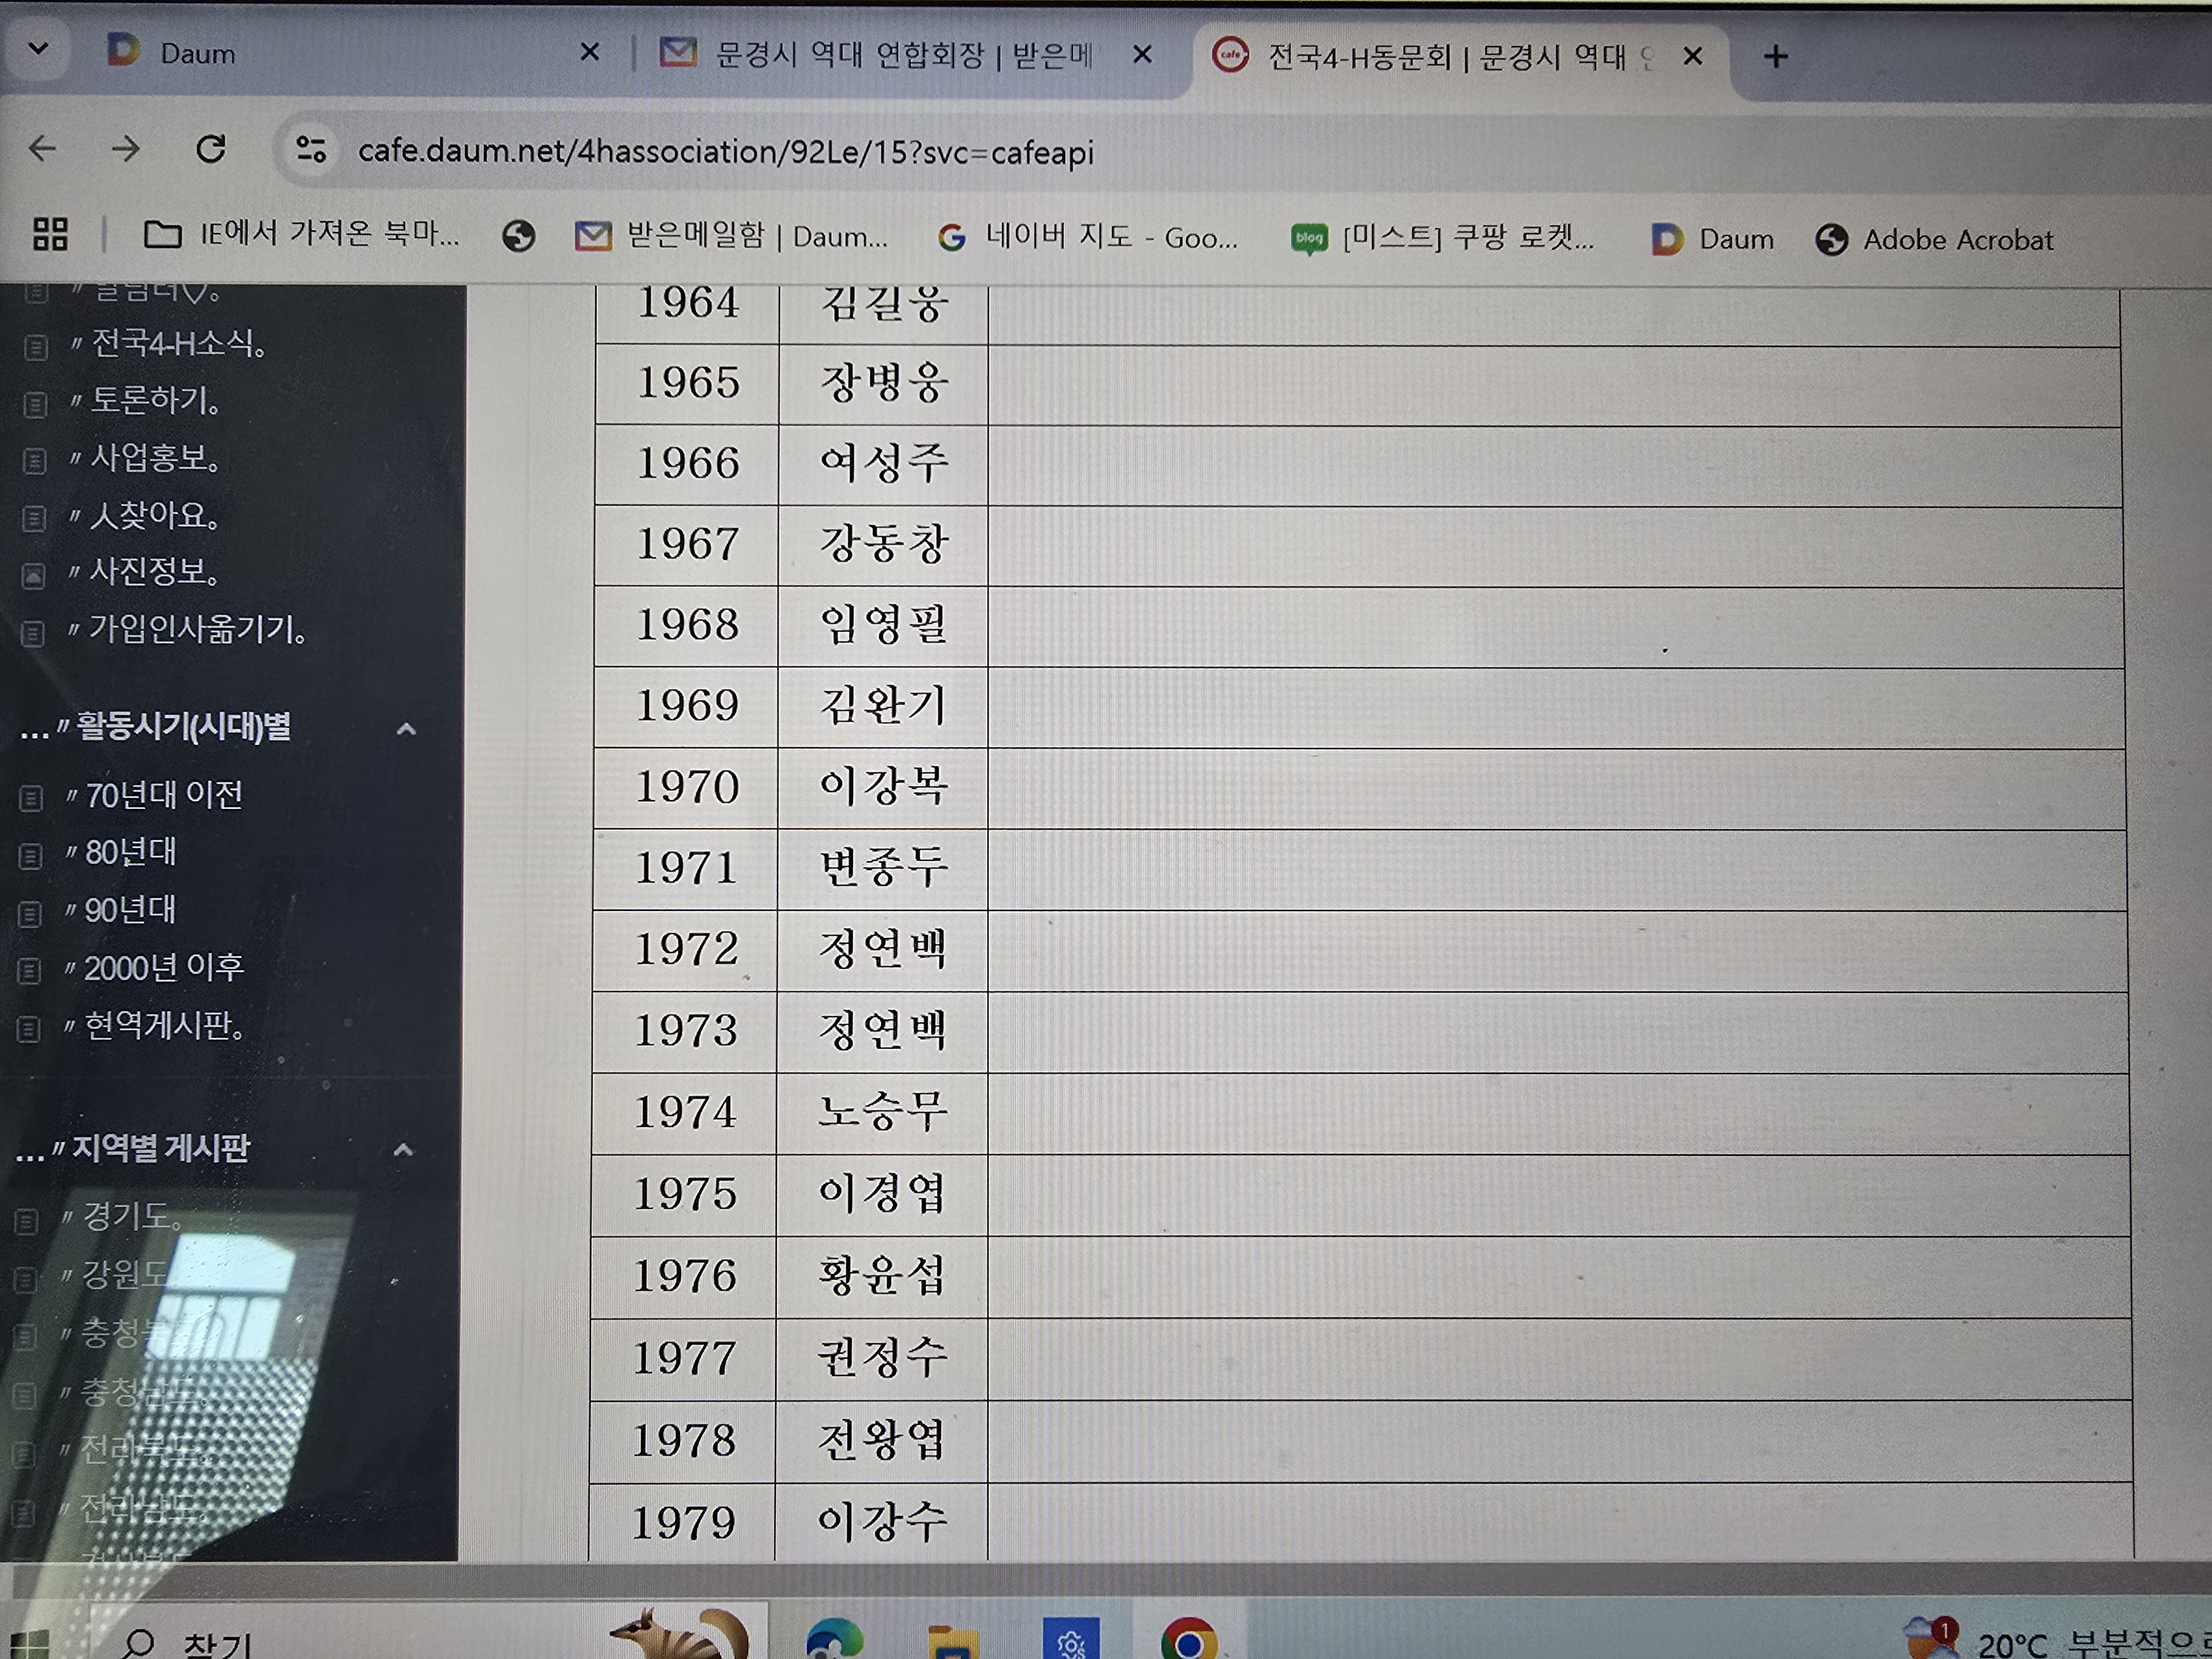Open the 2000년 이후 board

tap(164, 968)
